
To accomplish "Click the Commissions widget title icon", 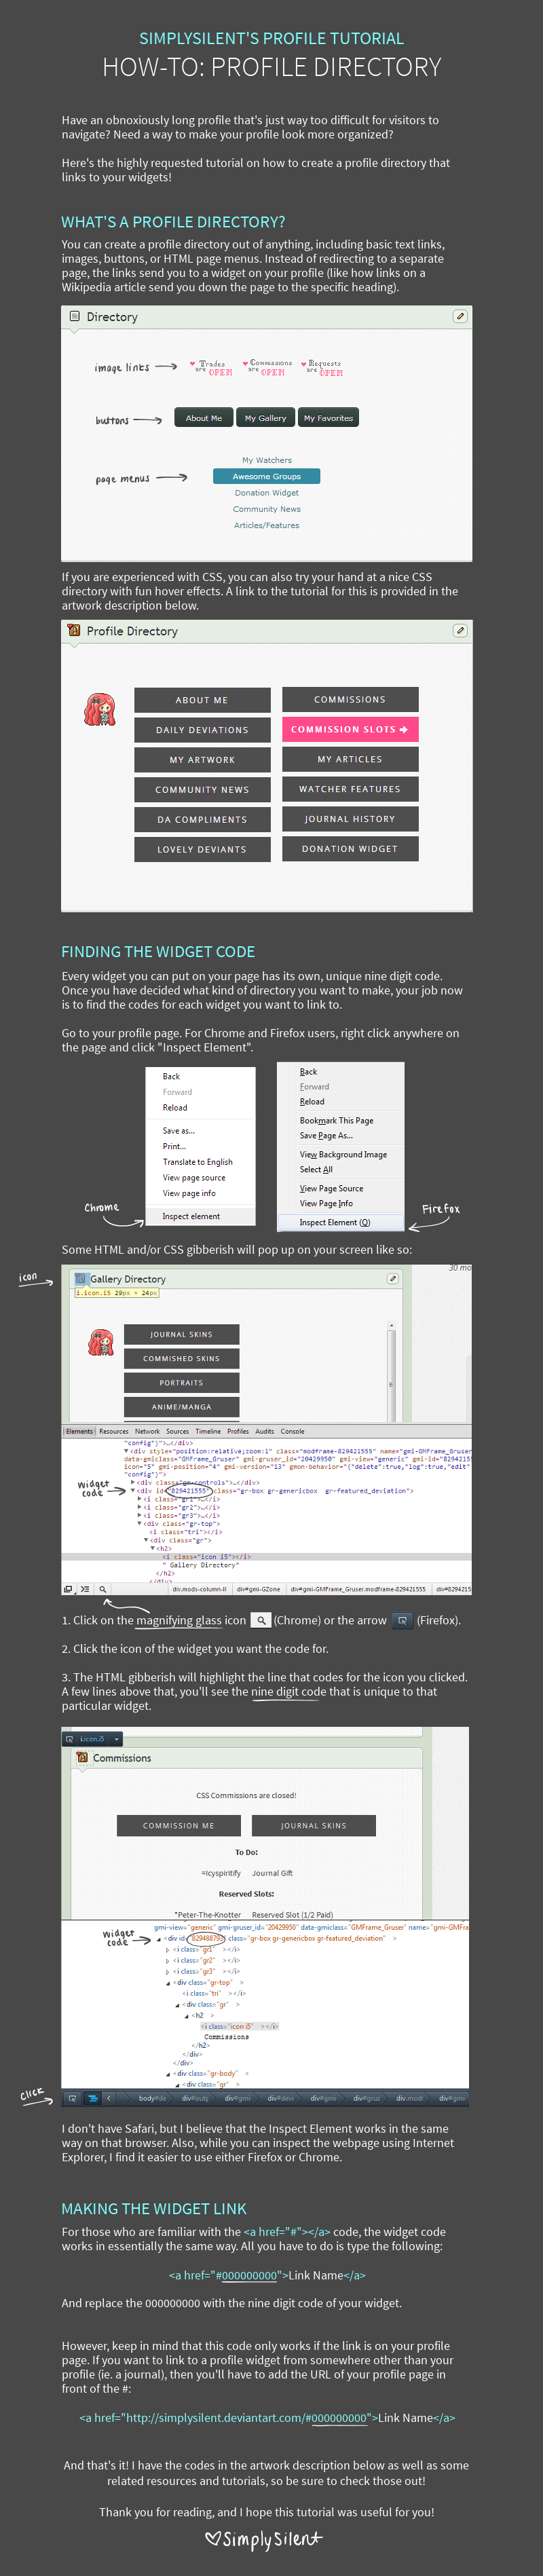I will (83, 1757).
